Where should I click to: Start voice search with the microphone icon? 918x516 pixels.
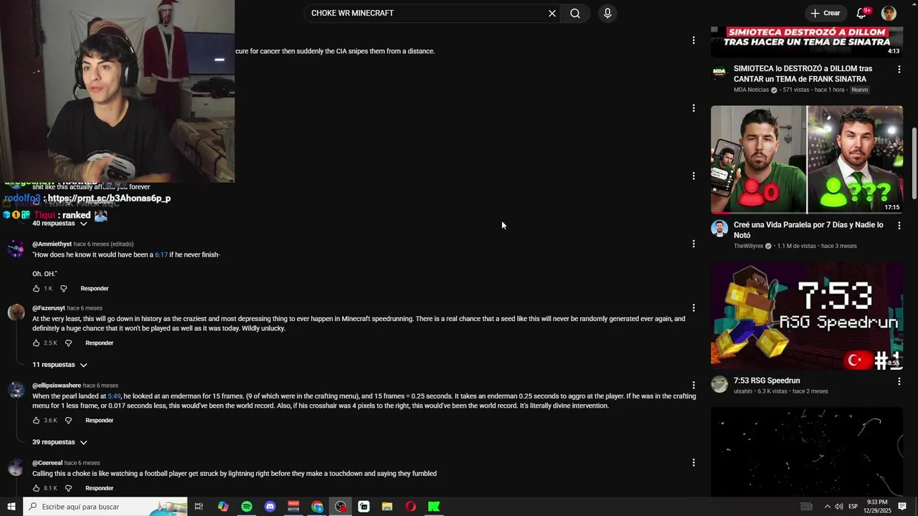(x=607, y=13)
